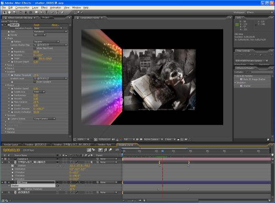The width and height of the screenshot is (275, 203).
Task: Click the region of interest icon
Action: click(137, 140)
